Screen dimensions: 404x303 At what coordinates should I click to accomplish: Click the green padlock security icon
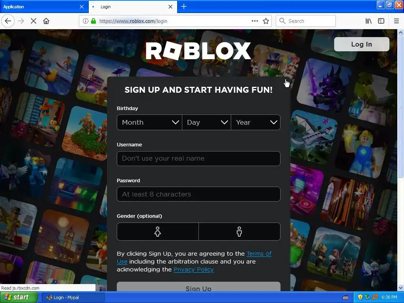point(94,21)
